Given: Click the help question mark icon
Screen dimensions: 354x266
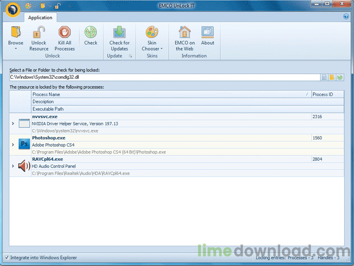Looking at the screenshot, I should click(346, 17).
